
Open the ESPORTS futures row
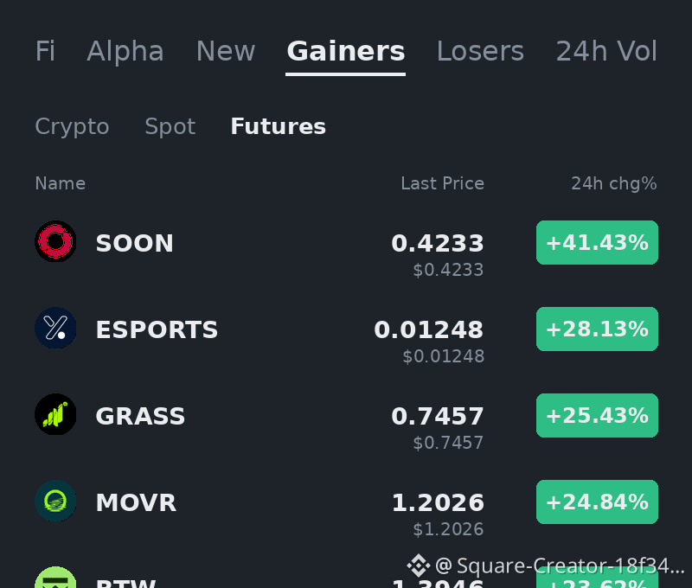[346, 336]
